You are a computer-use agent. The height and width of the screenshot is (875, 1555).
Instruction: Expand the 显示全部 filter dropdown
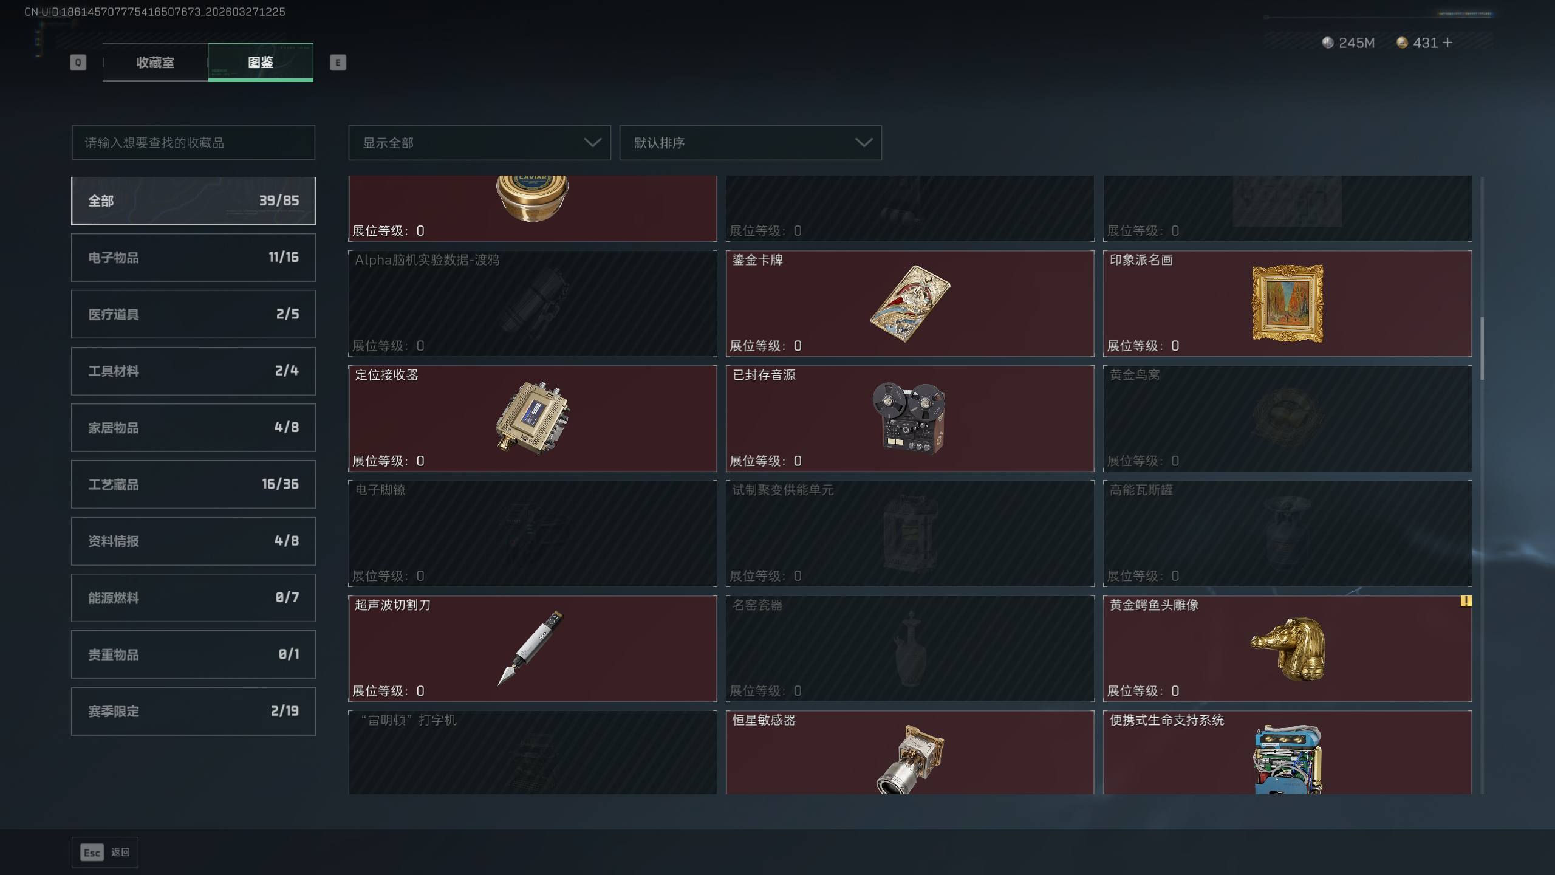tap(479, 143)
